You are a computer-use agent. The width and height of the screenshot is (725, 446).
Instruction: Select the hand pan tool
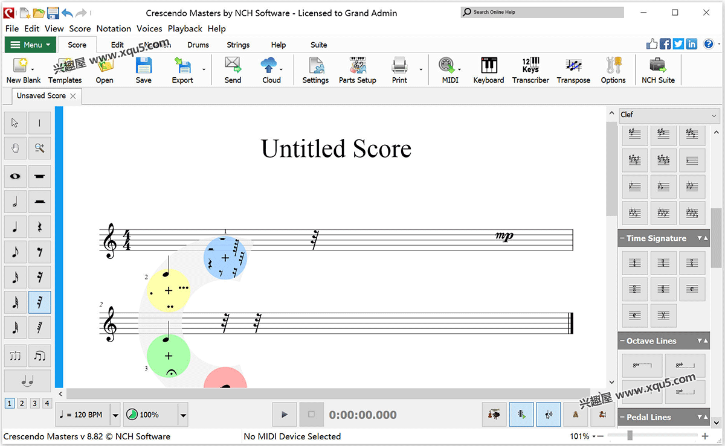click(15, 147)
